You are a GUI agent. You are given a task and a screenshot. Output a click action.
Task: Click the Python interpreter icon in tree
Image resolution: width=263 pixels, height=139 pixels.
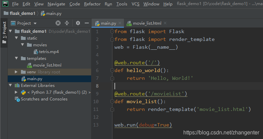(x=23, y=92)
